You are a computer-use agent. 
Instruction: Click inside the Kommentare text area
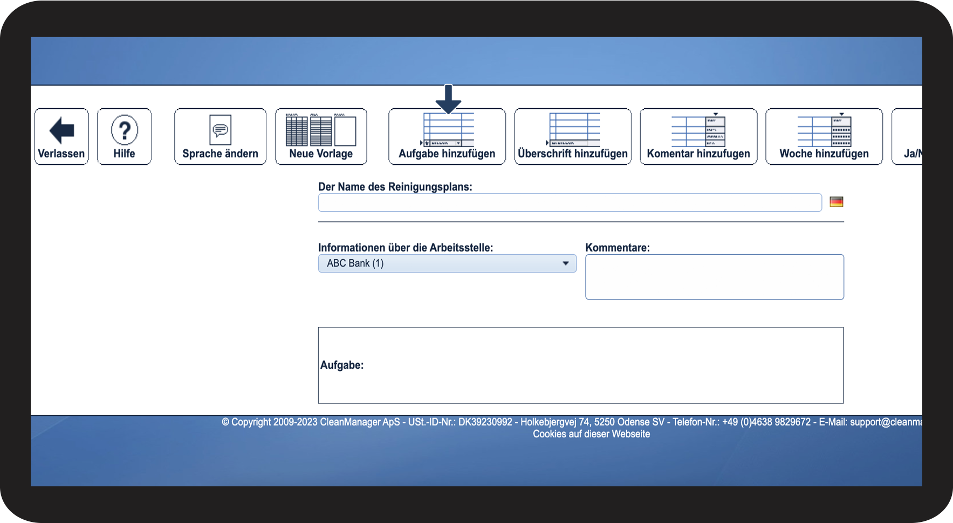click(714, 277)
